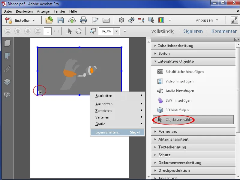Open the context menu Bearbeiten submenu

click(117, 96)
